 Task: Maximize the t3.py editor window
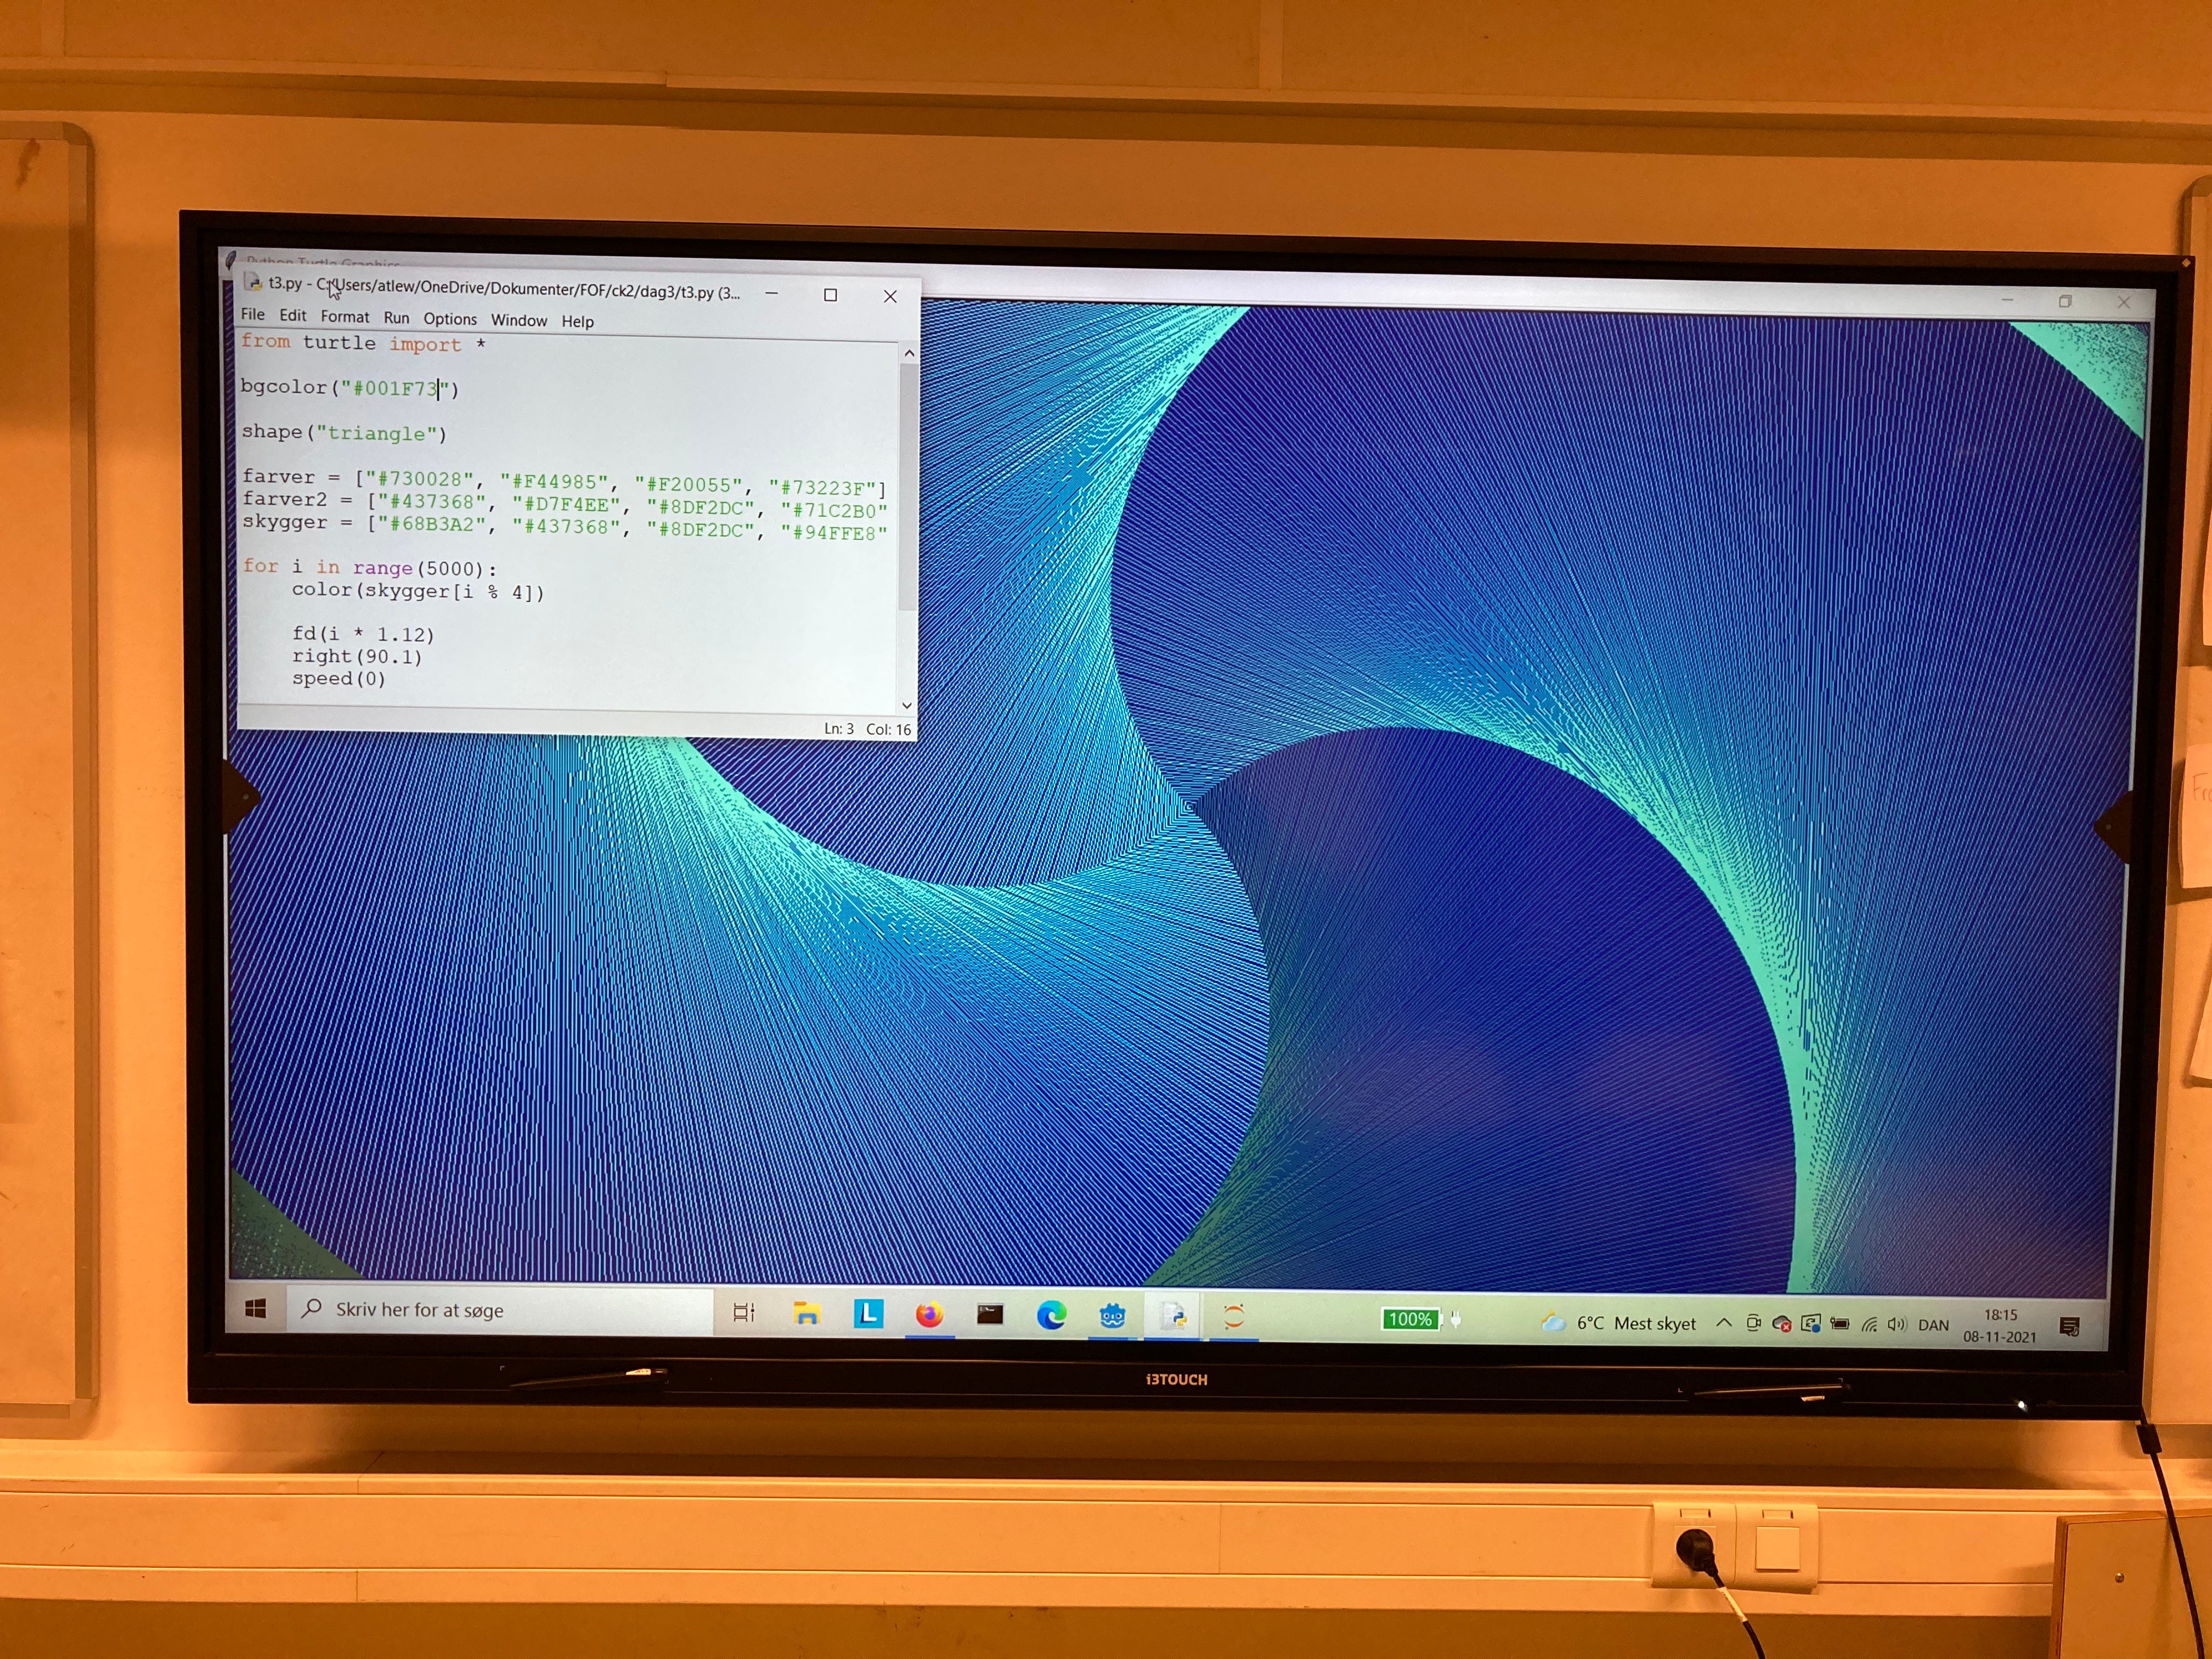[x=830, y=295]
